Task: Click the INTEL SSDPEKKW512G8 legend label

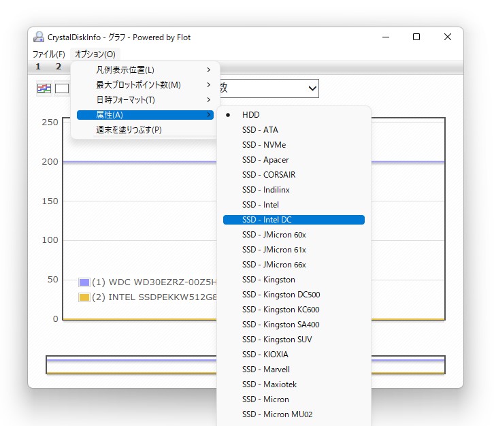Action: [x=154, y=297]
